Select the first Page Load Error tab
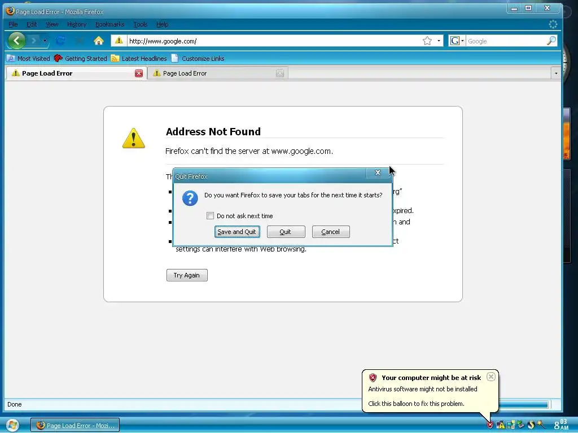 (76, 73)
